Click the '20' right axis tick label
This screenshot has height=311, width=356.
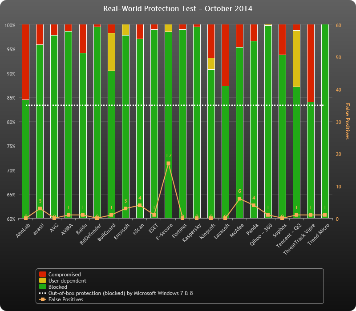pyautogui.click(x=338, y=154)
